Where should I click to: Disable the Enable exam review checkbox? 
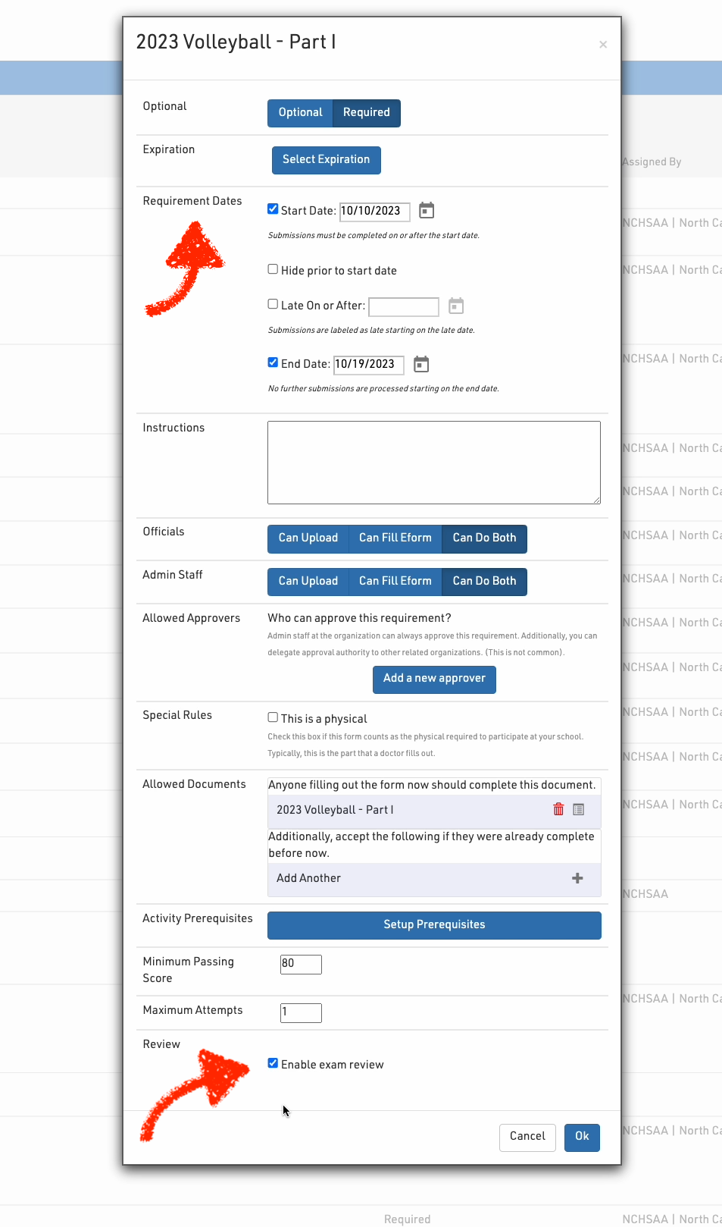point(273,1063)
